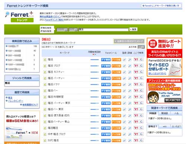Open detail magnifier icon in 婚活離活 row
186x144 pixels.
coord(130,128)
